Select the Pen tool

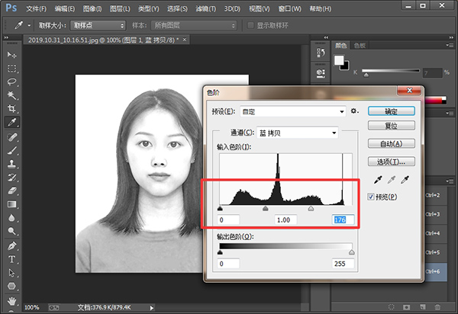pyautogui.click(x=12, y=245)
